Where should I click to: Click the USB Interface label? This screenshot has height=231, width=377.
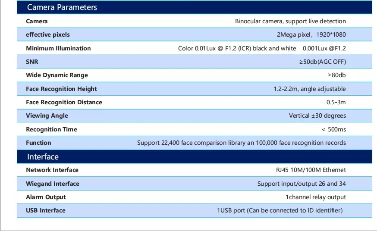(46, 210)
